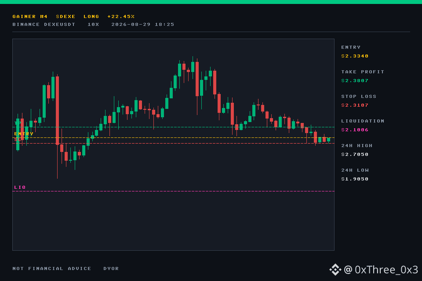
Task: Click the liquidation value $2.1006
Action: click(x=355, y=130)
